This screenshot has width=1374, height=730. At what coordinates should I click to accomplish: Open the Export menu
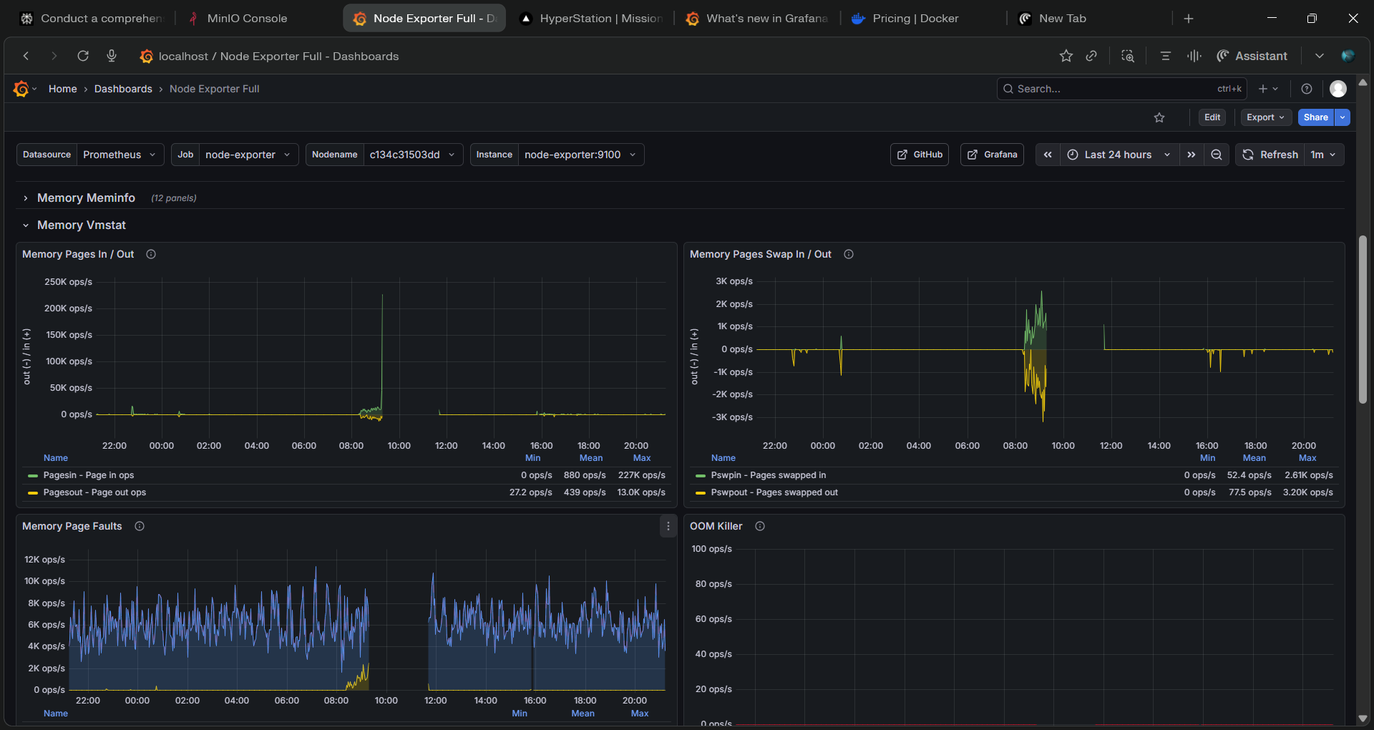coord(1265,117)
